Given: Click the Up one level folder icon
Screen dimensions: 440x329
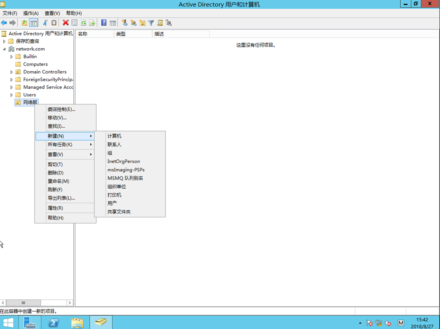Looking at the screenshot, I should (24, 23).
